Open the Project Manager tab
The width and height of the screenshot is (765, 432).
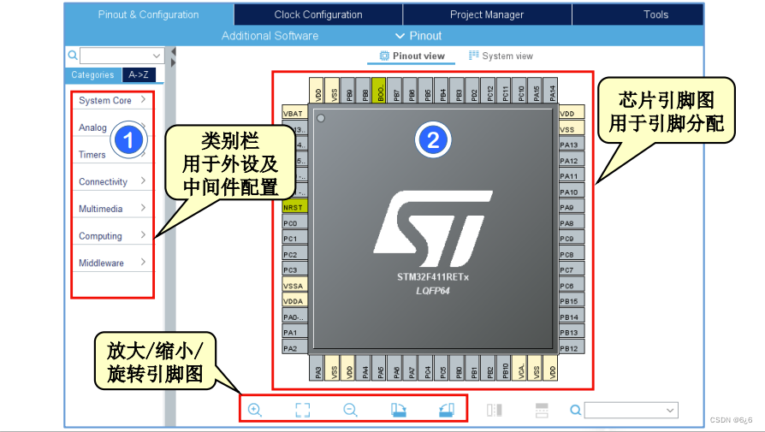point(487,15)
